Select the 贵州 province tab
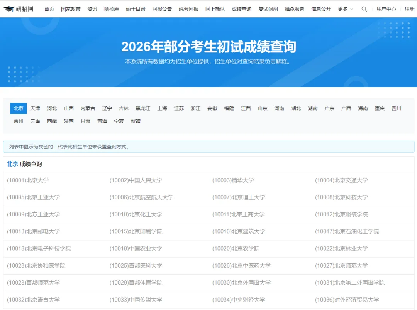This screenshot has height=310, width=417. (x=19, y=121)
